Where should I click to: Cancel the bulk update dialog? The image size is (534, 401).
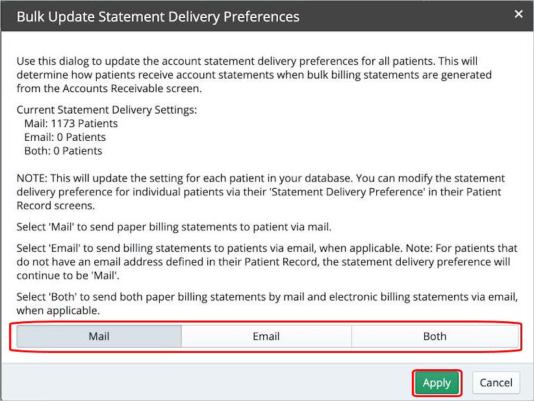tap(496, 383)
